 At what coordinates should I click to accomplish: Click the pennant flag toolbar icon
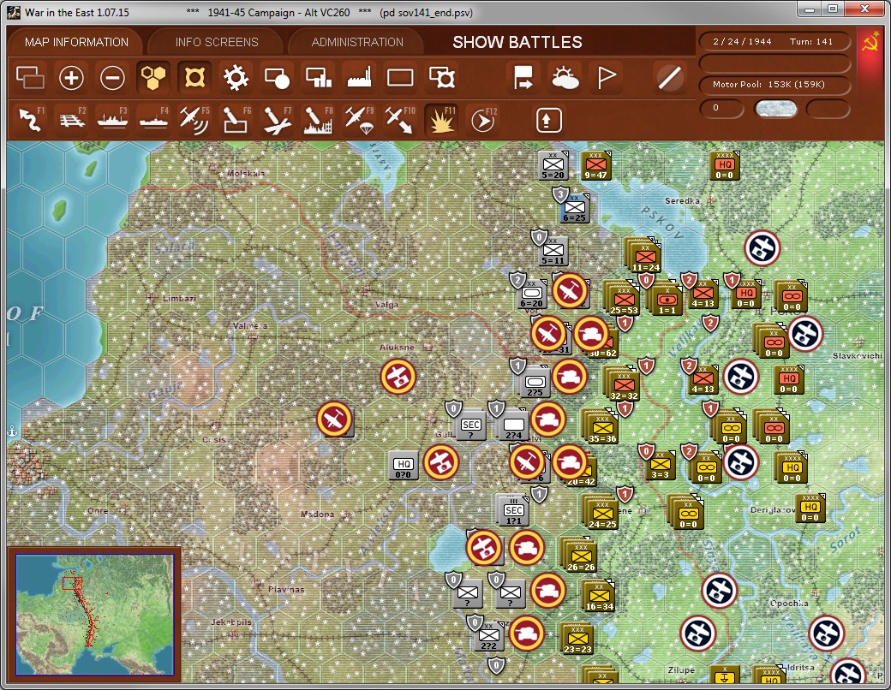pyautogui.click(x=607, y=78)
